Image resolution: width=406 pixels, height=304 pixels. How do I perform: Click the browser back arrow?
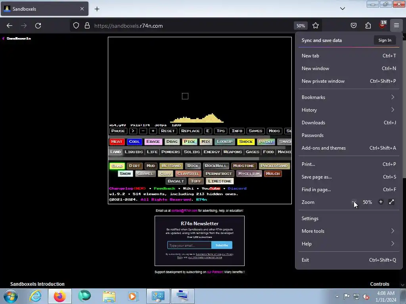click(x=10, y=26)
